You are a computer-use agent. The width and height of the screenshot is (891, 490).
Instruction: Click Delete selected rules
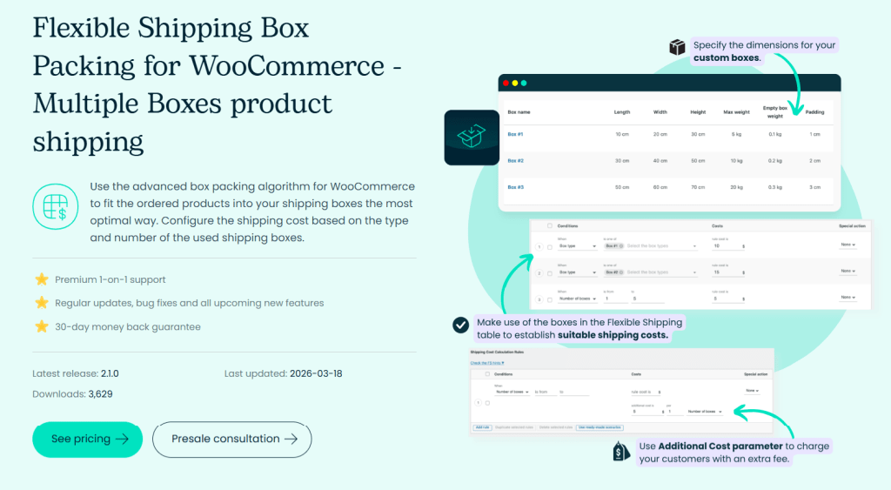point(556,427)
